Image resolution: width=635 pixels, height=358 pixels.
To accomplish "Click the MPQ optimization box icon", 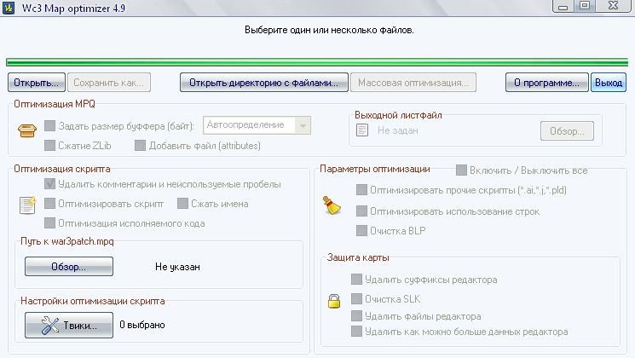I will [x=27, y=130].
